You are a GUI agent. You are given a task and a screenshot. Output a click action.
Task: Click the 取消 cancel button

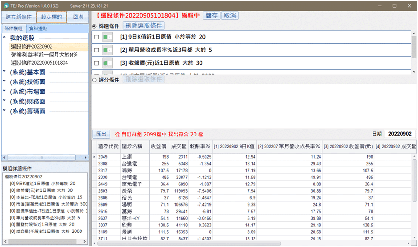click(230, 15)
